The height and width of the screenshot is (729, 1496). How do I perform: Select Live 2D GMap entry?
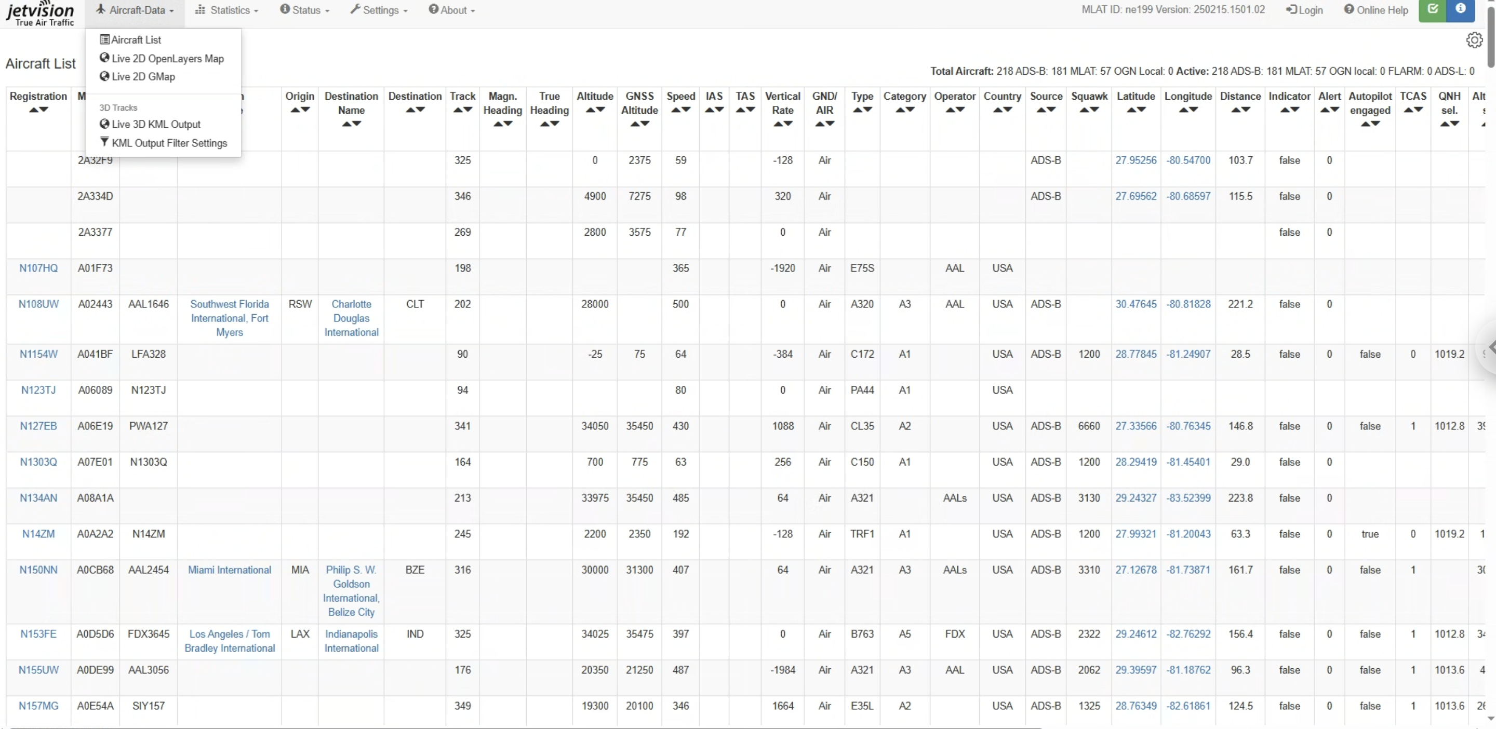click(137, 77)
